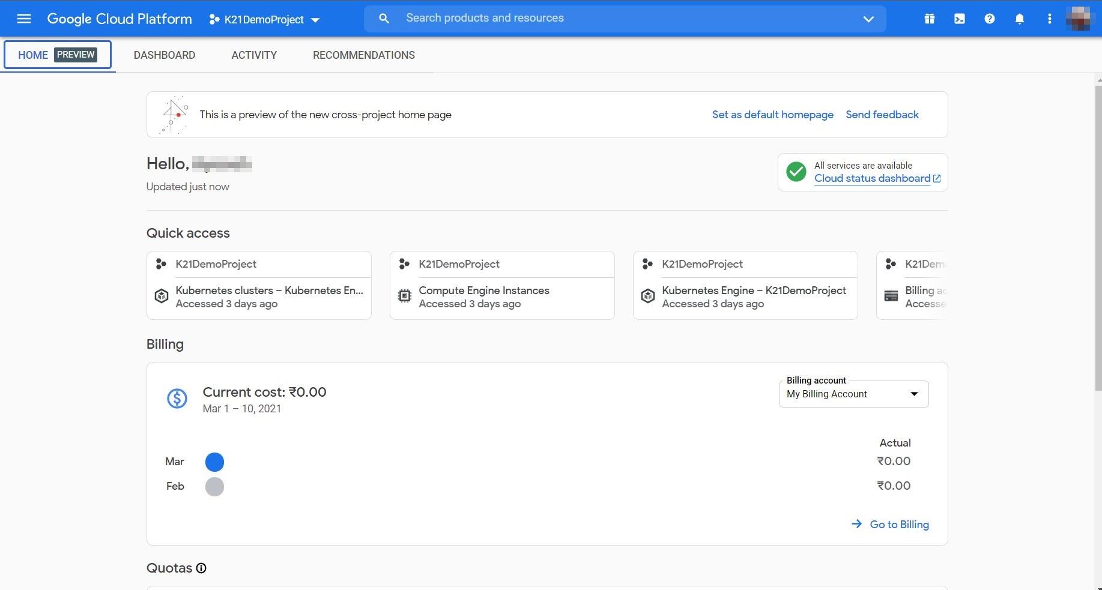
Task: Click the Kubernetes Engine hexagon icon
Action: click(647, 295)
